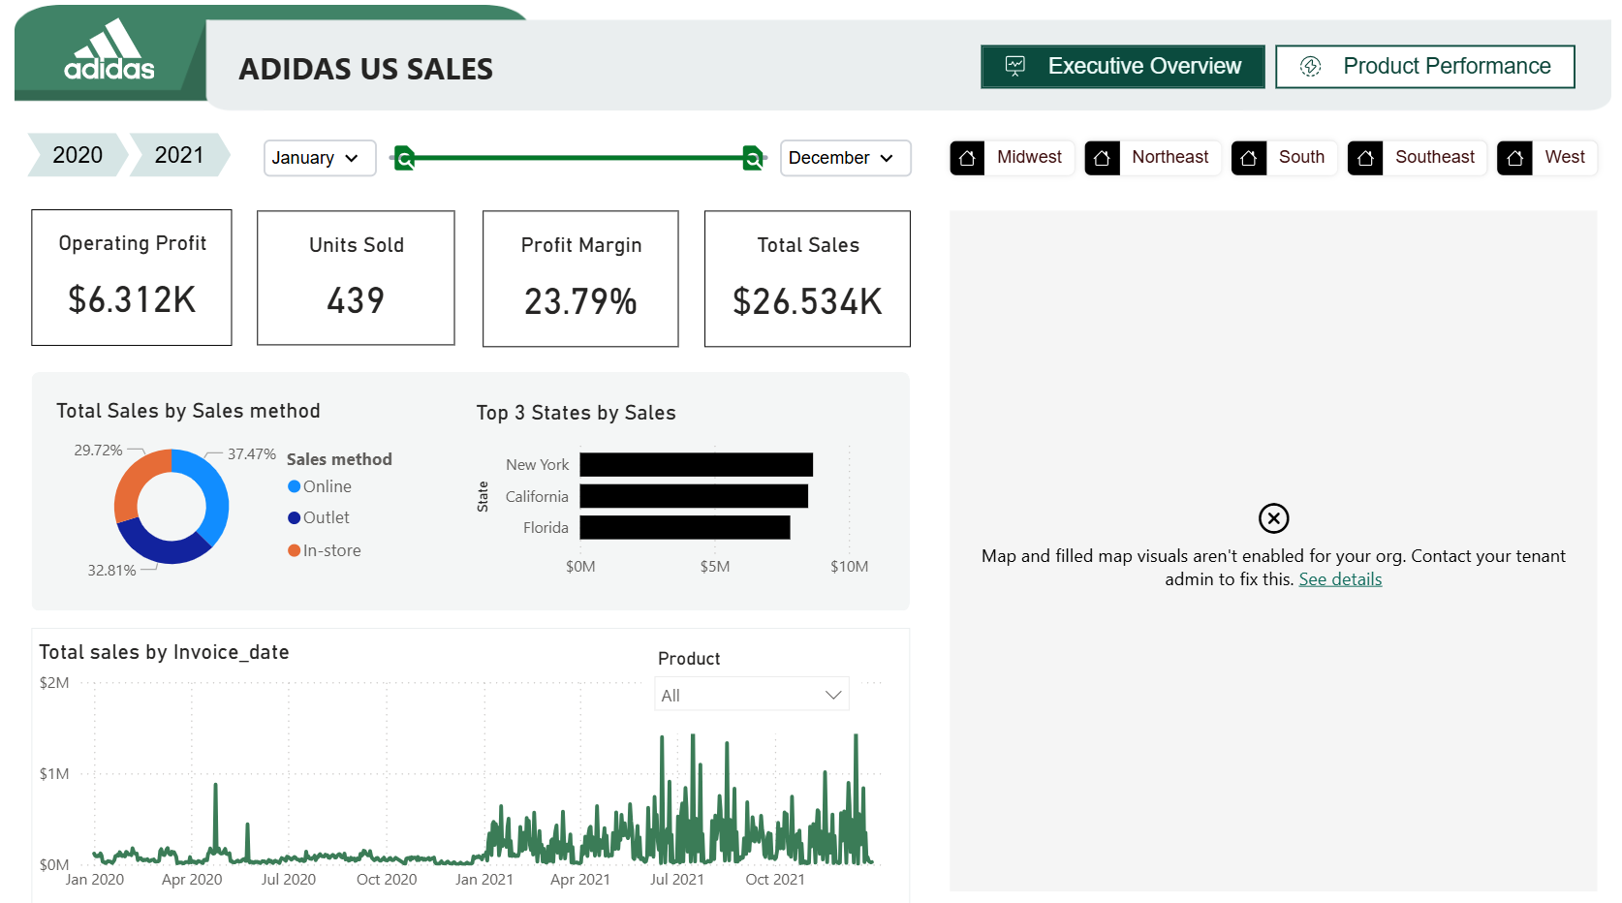Click the green month range slider track
Viewport: 1622px width, 903px height.
click(578, 157)
